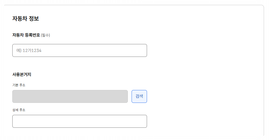Place cursor in vehicle registration number box
This screenshot has width=270, height=140.
coord(80,50)
